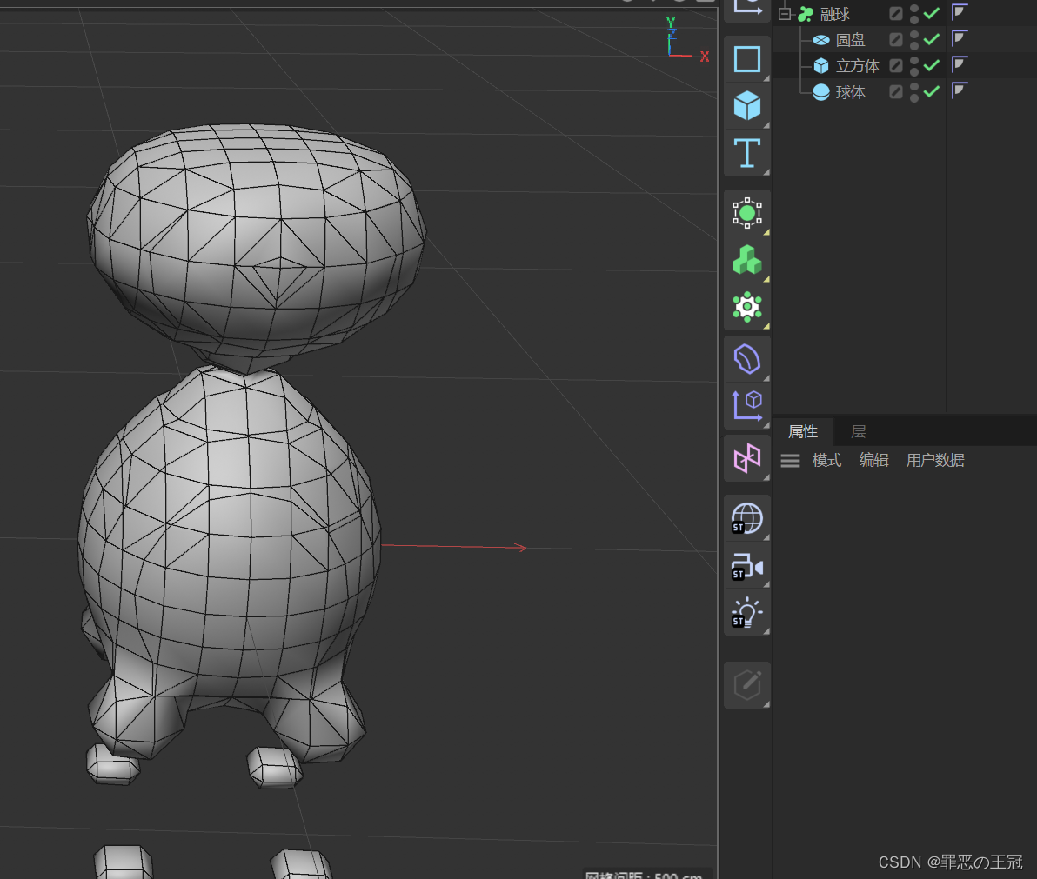
Task: Select the 圆盘 object row
Action: click(851, 40)
